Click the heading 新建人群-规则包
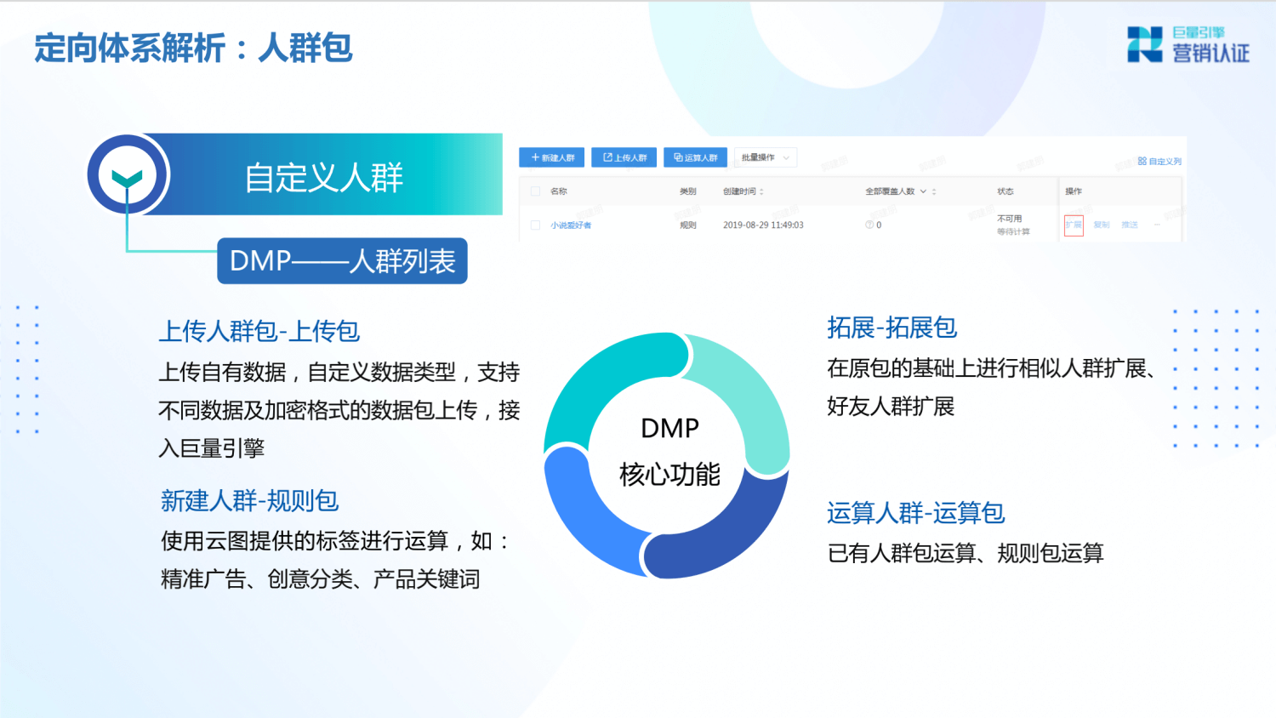The height and width of the screenshot is (718, 1276). click(249, 501)
